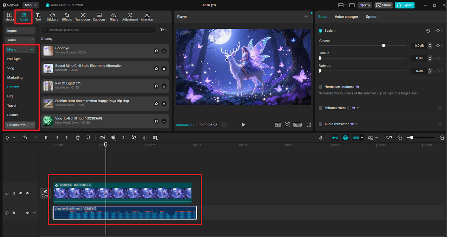The height and width of the screenshot is (238, 450).
Task: Download Fashion retro dream rhythm track
Action: (x=164, y=104)
